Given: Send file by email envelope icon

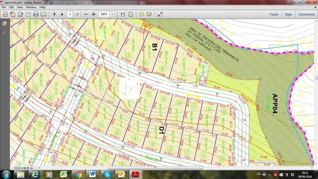Looking at the screenshot, I should tap(44, 14).
